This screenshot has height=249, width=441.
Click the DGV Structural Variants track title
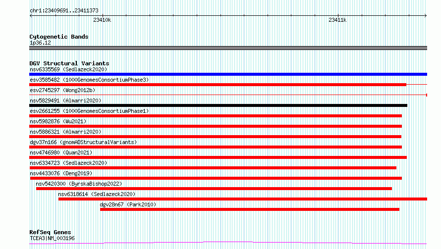(x=69, y=63)
